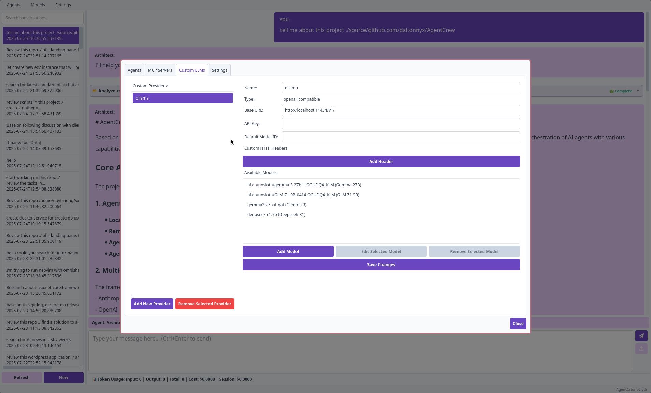
Task: Save Changes to the provider
Action: tap(381, 265)
